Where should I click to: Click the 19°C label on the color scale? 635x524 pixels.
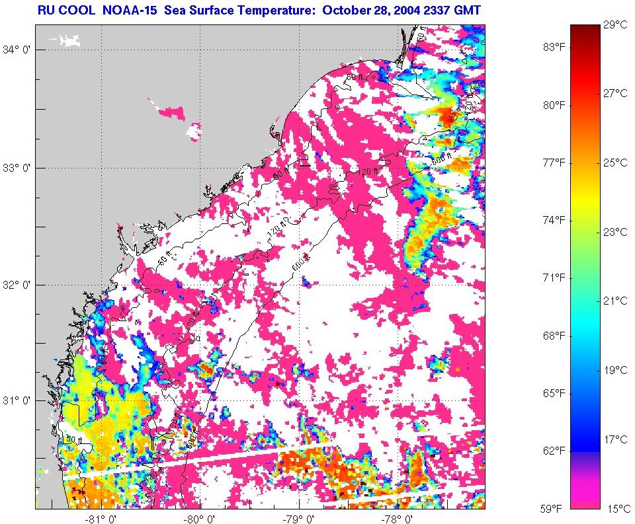(615, 370)
